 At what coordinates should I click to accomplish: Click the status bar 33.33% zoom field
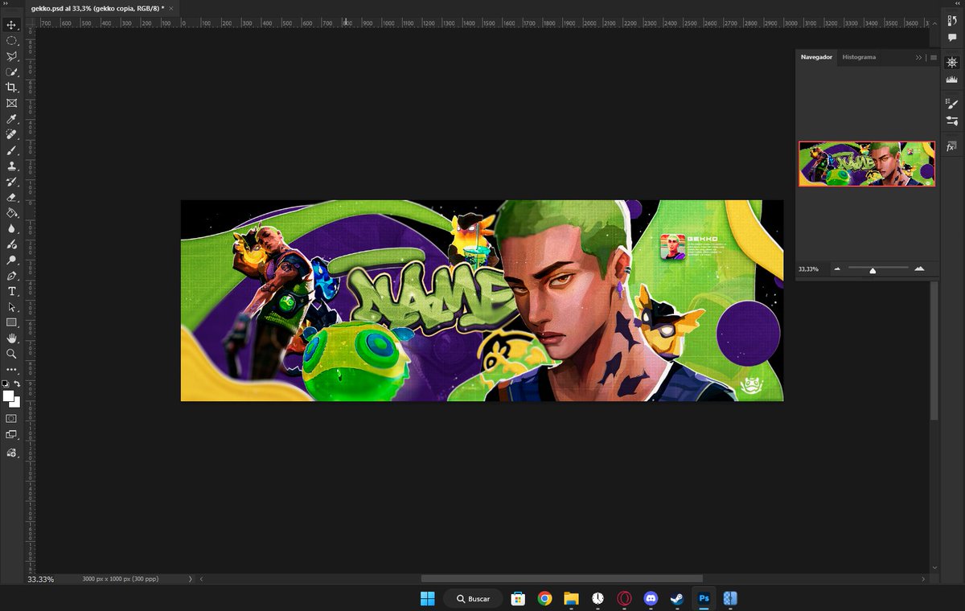[x=40, y=579]
